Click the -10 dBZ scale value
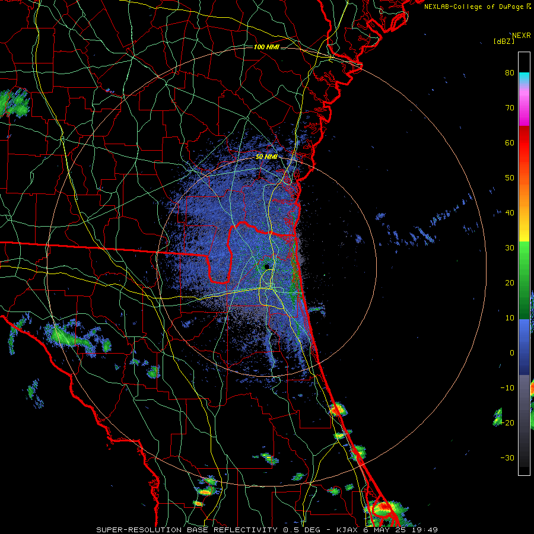 pyautogui.click(x=507, y=388)
